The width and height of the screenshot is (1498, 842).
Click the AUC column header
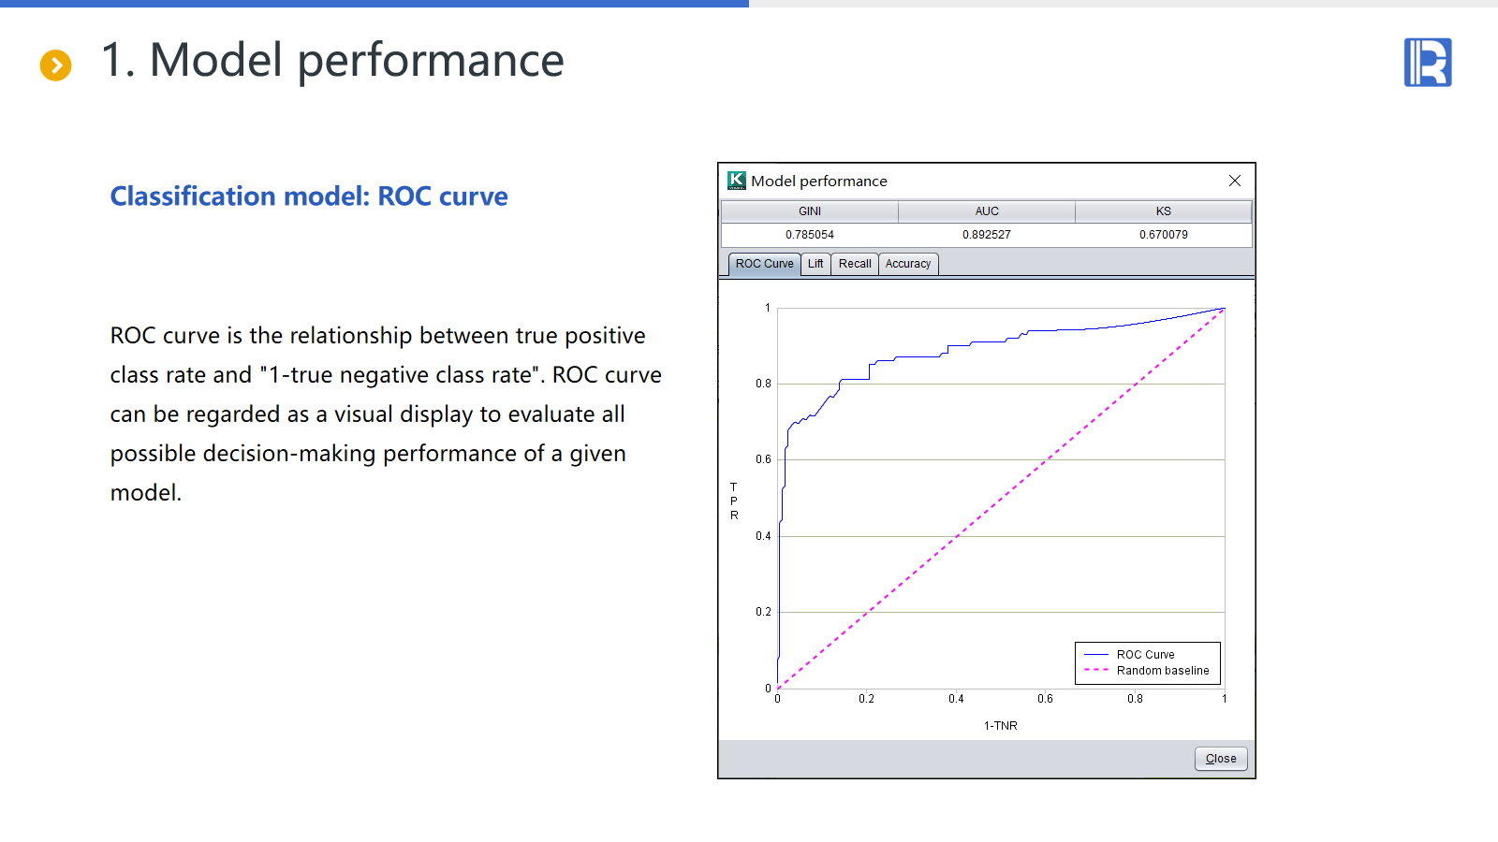coord(987,211)
